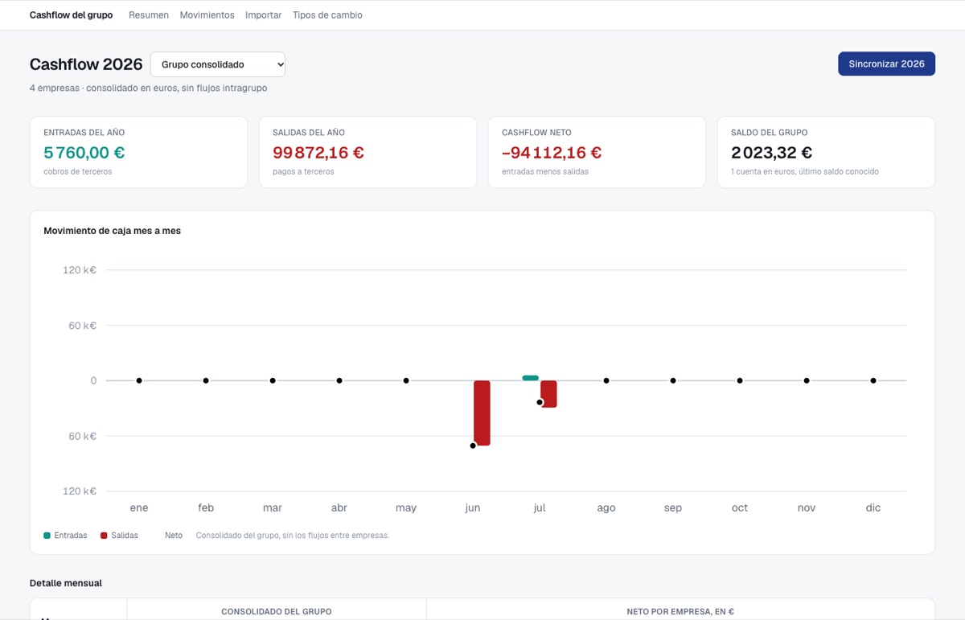Click the June net data point
Screen dimensions: 965x620
[473, 445]
